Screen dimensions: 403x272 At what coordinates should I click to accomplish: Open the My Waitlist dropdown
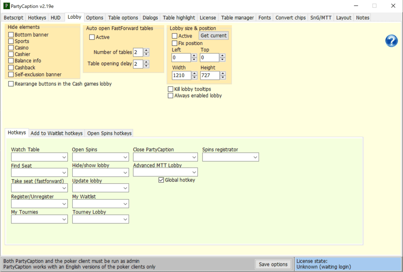pos(100,204)
